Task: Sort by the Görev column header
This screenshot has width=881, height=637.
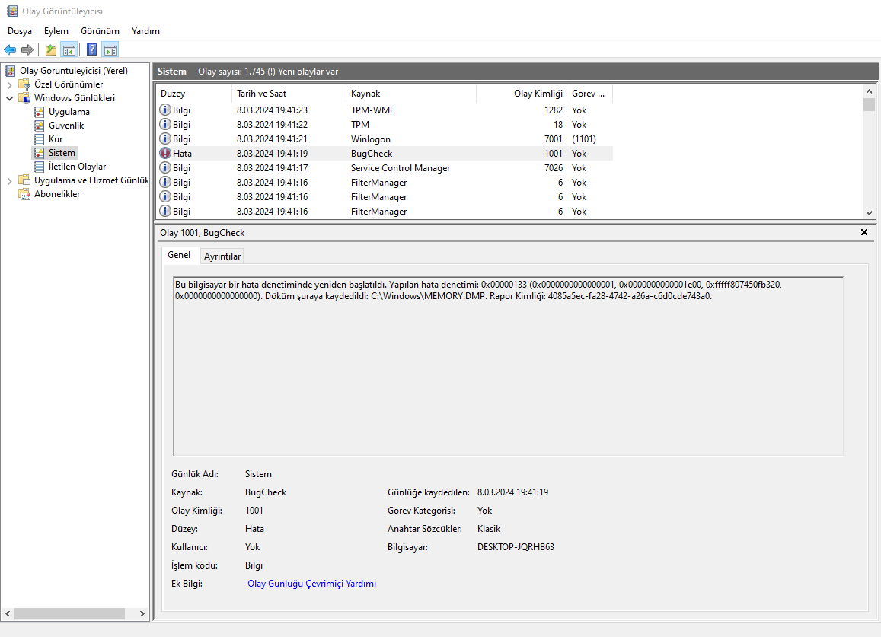Action: click(590, 94)
